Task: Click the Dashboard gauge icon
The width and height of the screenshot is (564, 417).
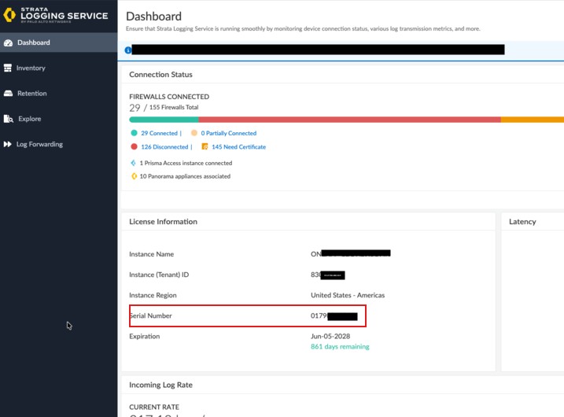Action: (8, 42)
